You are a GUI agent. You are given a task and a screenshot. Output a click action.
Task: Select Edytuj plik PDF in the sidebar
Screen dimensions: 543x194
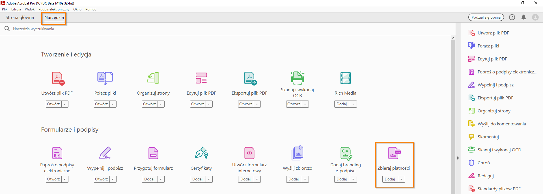[x=488, y=59]
